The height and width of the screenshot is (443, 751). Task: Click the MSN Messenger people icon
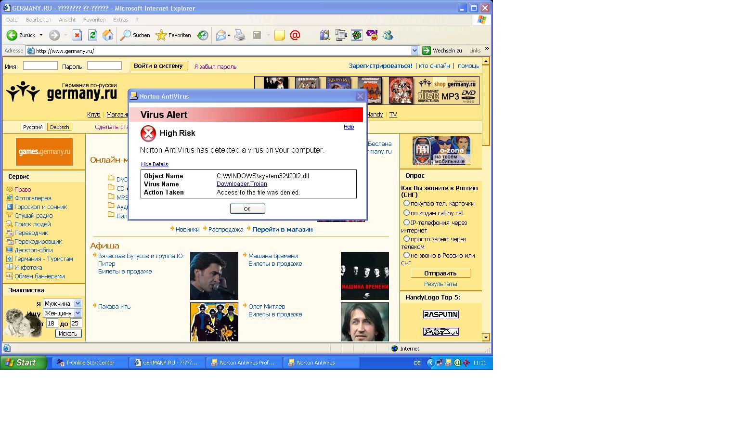click(x=388, y=35)
